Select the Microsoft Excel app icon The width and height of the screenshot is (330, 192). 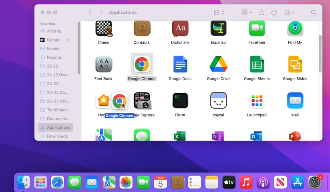(179, 136)
